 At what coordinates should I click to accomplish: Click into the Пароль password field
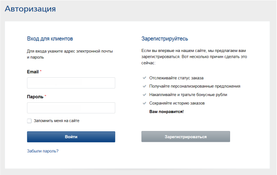[x=71, y=108]
